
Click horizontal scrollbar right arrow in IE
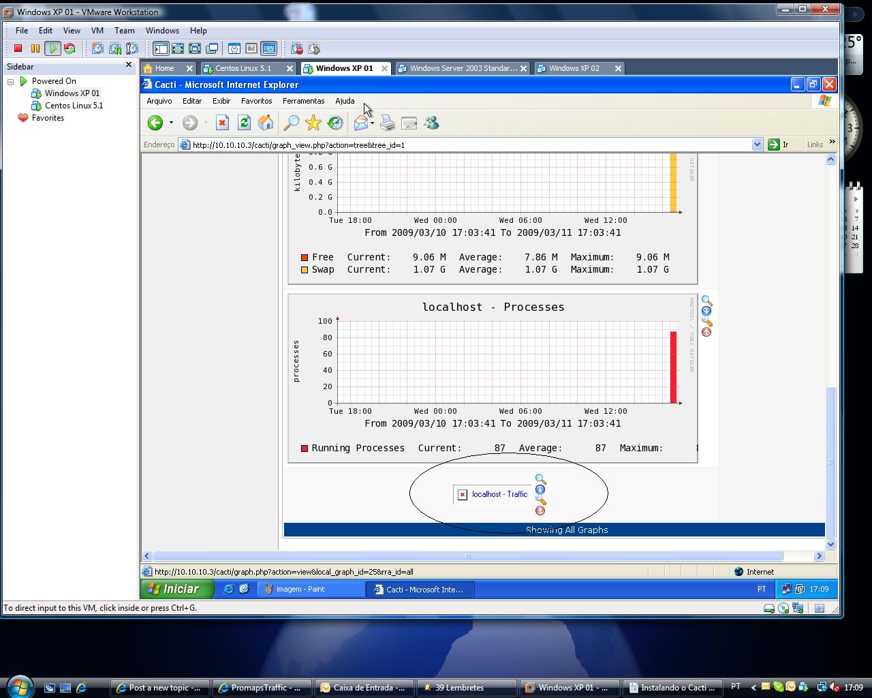point(820,556)
